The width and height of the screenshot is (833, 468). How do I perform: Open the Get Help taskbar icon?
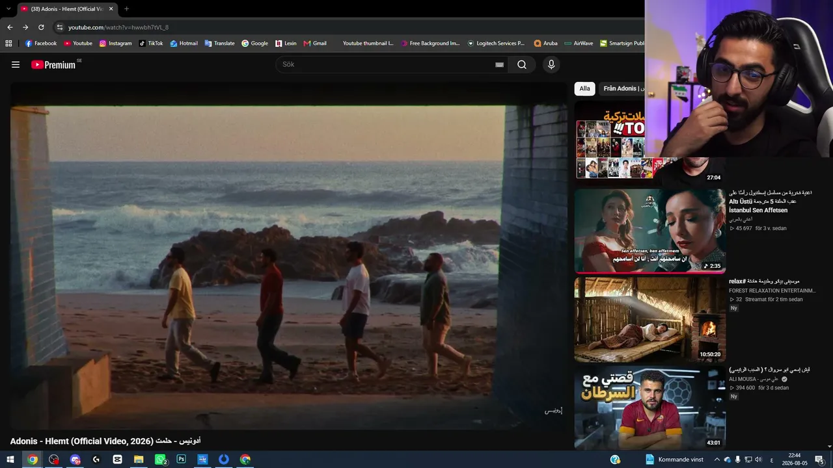(615, 460)
